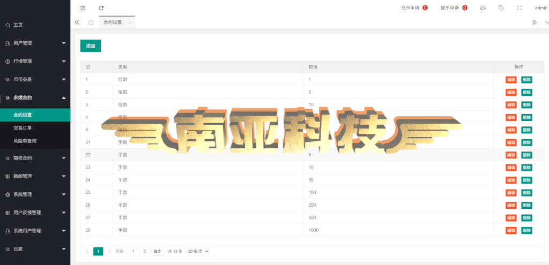Image resolution: width=549 pixels, height=265 pixels.
Task: Click the 确定 pagination button
Action: (x=158, y=252)
